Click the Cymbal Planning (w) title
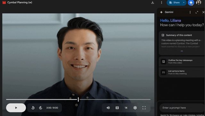This screenshot has height=116, width=205. click(20, 3)
